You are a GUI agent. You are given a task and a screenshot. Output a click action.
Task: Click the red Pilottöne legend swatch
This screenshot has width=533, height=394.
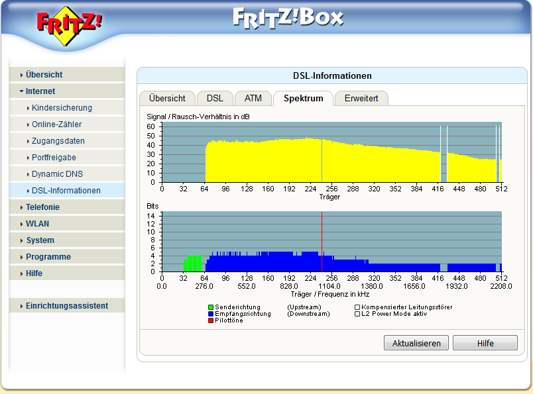211,320
